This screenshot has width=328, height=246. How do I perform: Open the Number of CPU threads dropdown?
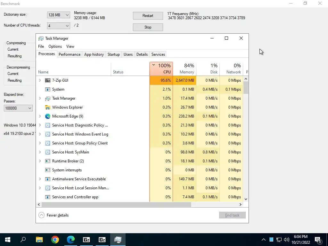pos(58,26)
